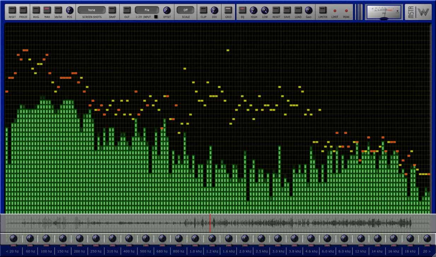This screenshot has width=436, height=257.
Task: Enable the 3db/Oct slope button
Action: (x=58, y=10)
